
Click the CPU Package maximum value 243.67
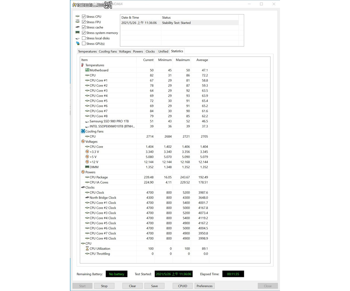[185, 177]
